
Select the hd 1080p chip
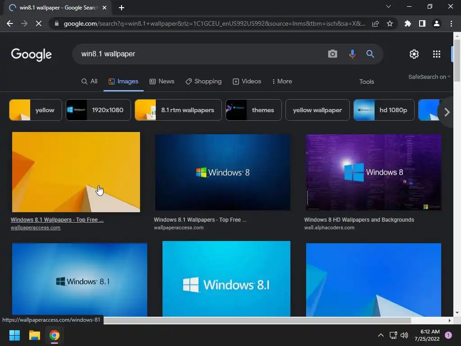pos(384,110)
